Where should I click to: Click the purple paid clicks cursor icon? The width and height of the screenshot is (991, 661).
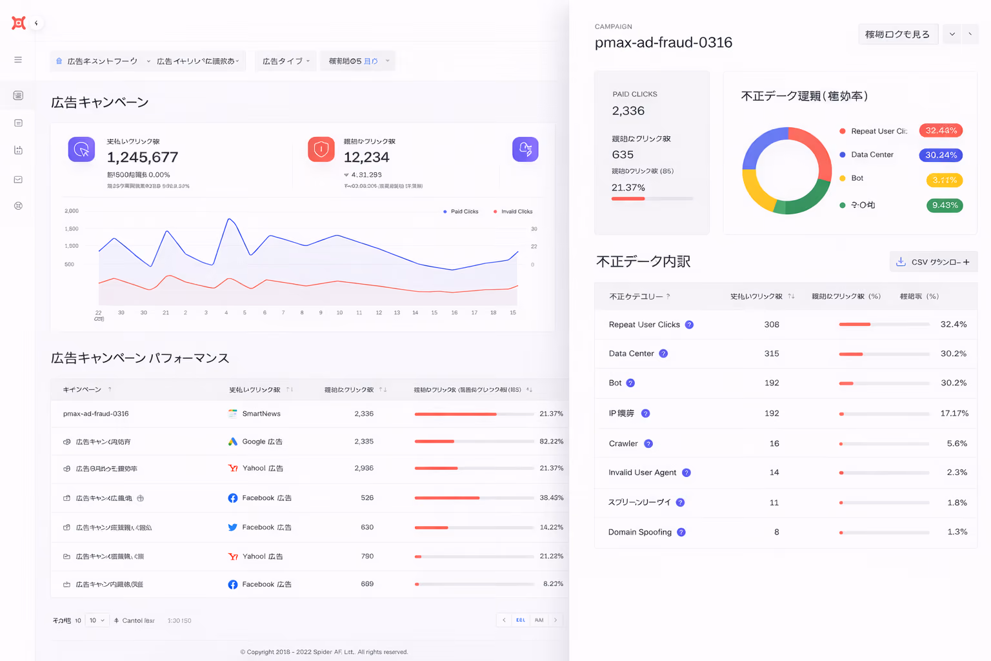(x=82, y=149)
